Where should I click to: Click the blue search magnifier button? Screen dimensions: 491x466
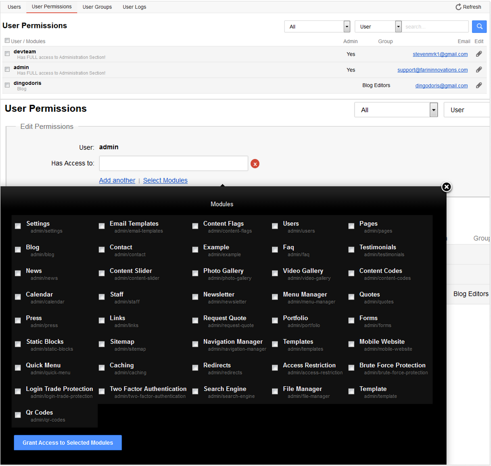(479, 26)
